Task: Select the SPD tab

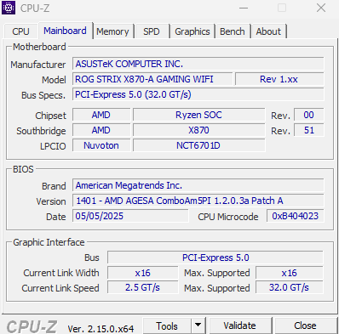Action: point(152,31)
